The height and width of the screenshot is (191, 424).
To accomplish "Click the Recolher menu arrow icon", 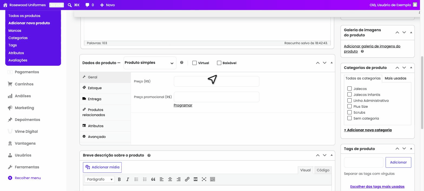I will coord(10,178).
